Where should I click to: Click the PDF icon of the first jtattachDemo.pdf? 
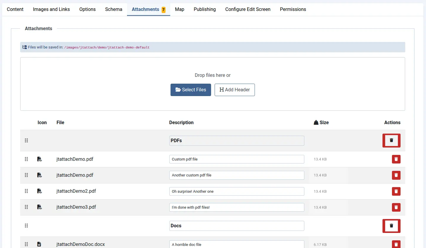click(x=39, y=159)
